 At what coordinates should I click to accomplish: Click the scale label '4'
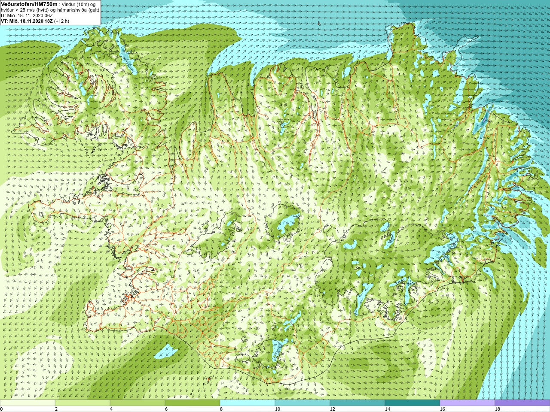point(111,409)
